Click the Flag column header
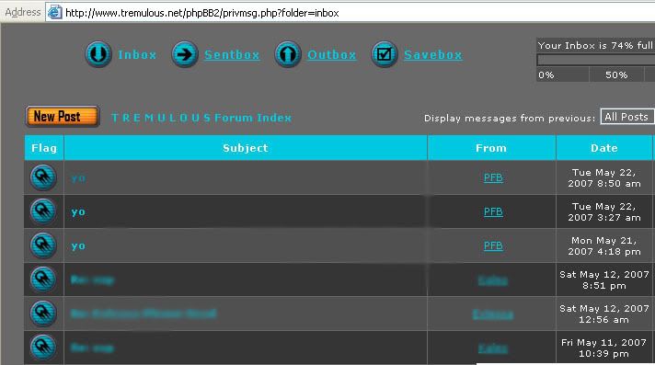 tap(44, 148)
